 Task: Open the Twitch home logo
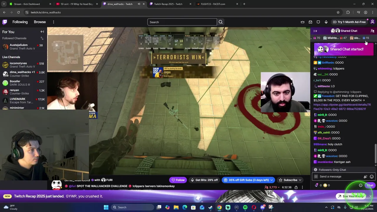(5, 22)
